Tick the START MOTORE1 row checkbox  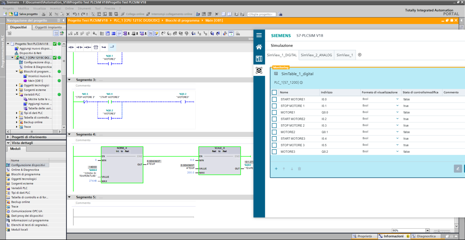[274, 99]
